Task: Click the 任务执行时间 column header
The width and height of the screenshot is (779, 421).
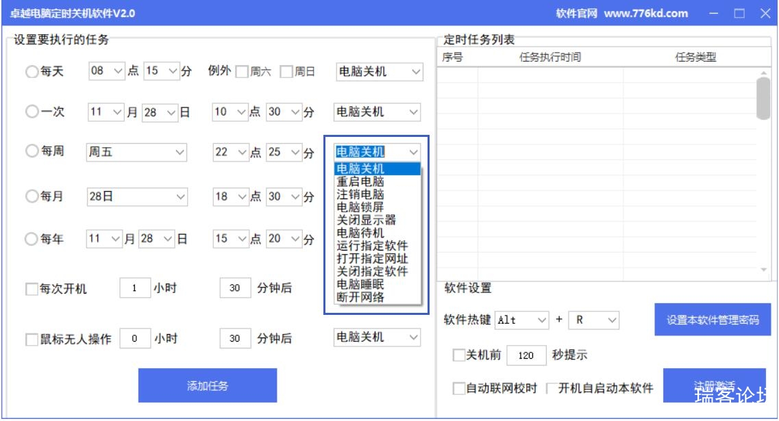Action: pos(550,57)
